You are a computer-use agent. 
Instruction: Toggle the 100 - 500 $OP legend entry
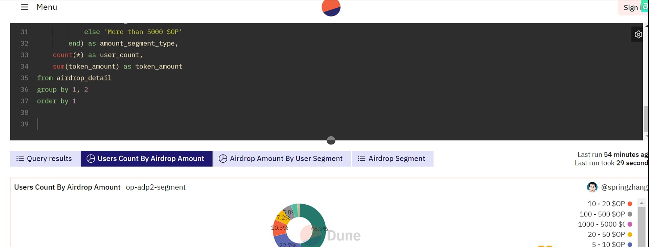tap(606, 214)
